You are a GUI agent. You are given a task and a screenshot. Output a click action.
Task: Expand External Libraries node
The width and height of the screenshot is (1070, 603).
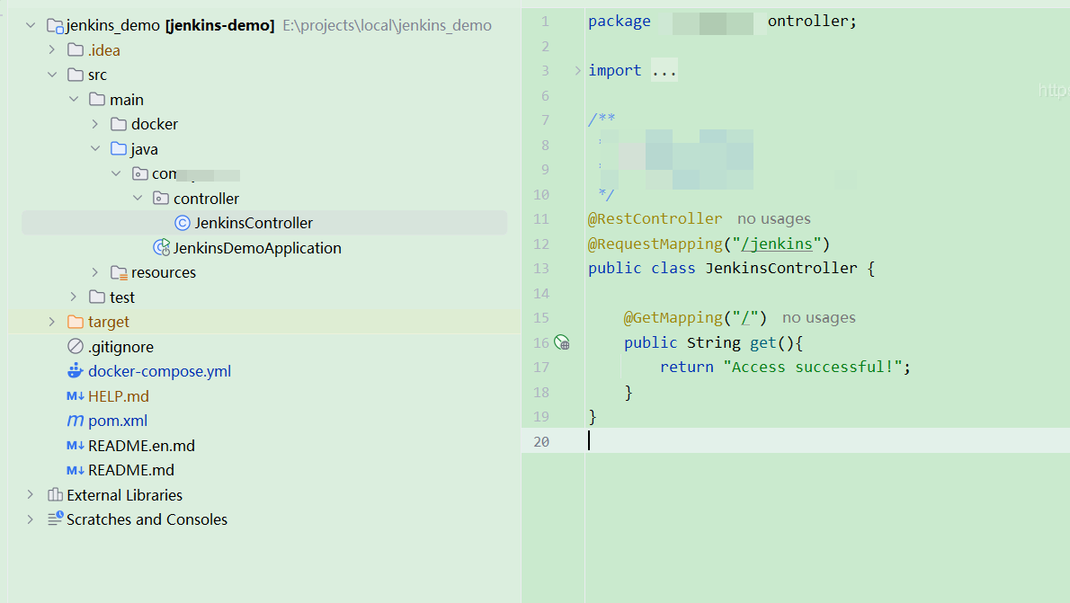pos(30,494)
